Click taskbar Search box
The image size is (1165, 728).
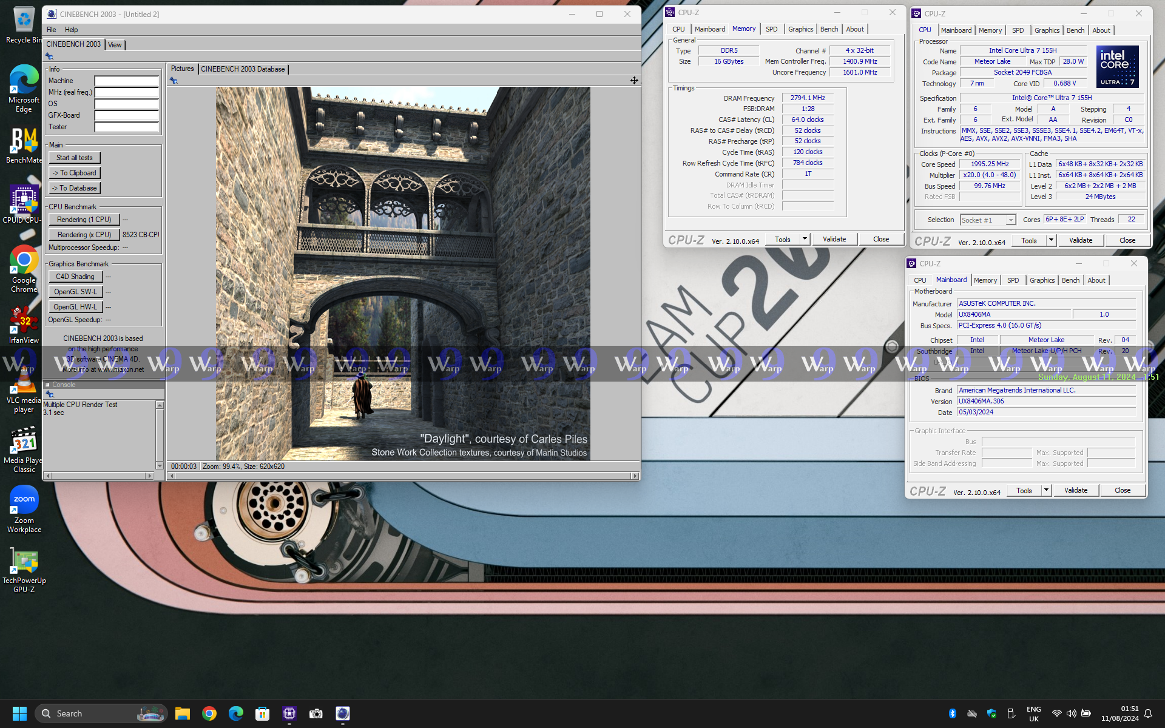coord(101,713)
